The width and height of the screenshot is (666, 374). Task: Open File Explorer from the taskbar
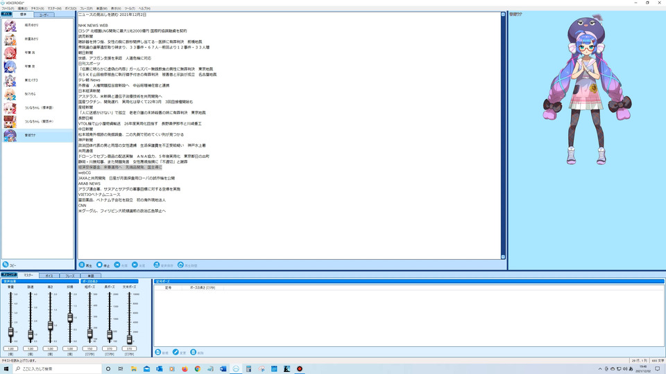pyautogui.click(x=134, y=369)
